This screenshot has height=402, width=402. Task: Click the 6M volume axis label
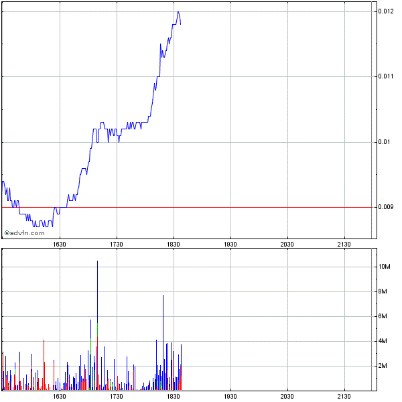(383, 316)
